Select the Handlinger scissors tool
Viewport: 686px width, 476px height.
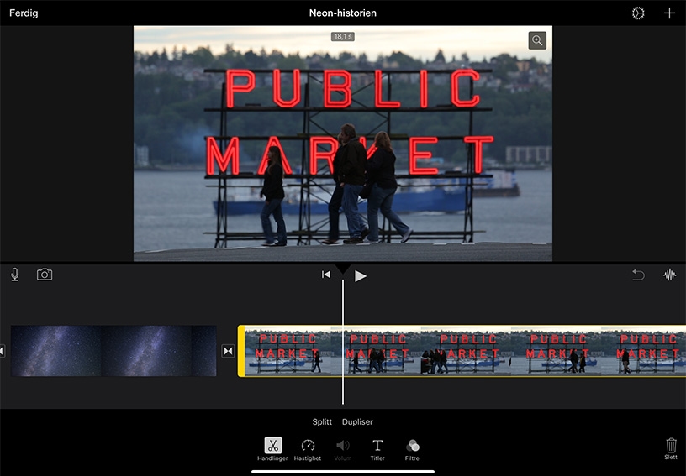(272, 449)
